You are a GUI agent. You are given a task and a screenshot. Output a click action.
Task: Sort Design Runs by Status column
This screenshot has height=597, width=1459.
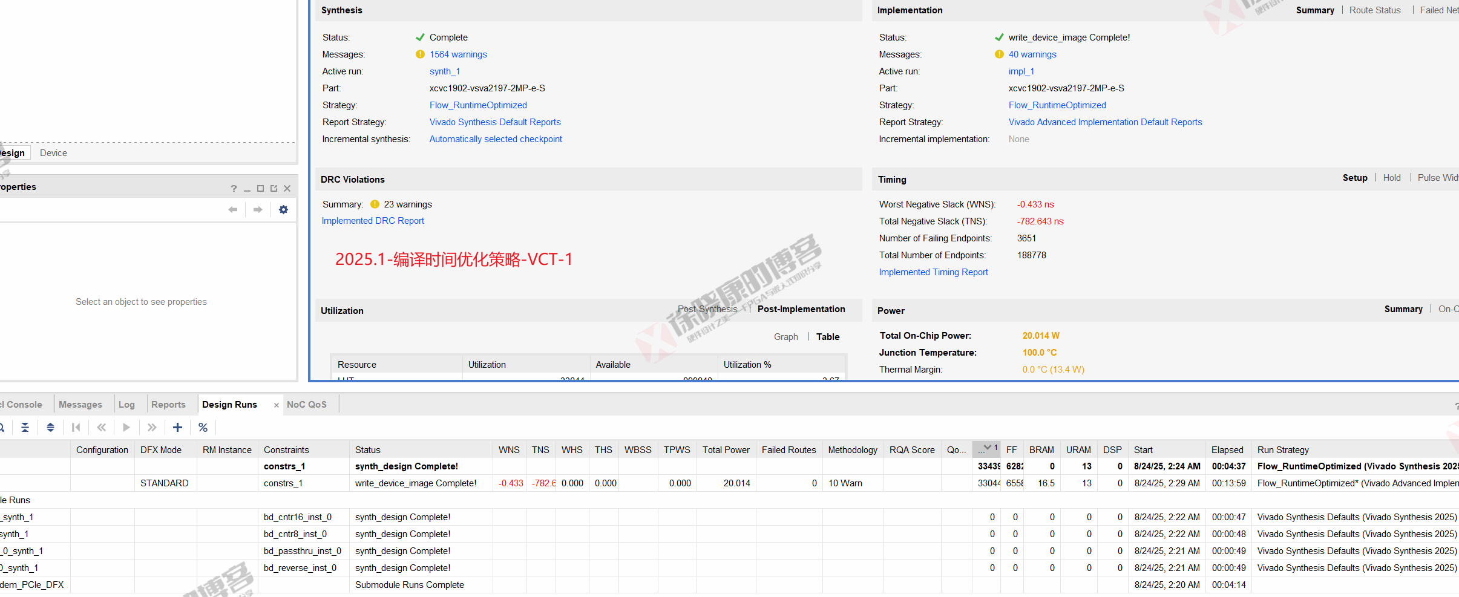421,450
